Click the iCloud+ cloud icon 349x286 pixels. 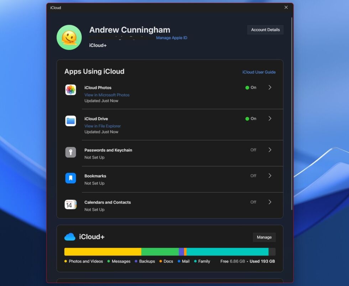[70, 237]
